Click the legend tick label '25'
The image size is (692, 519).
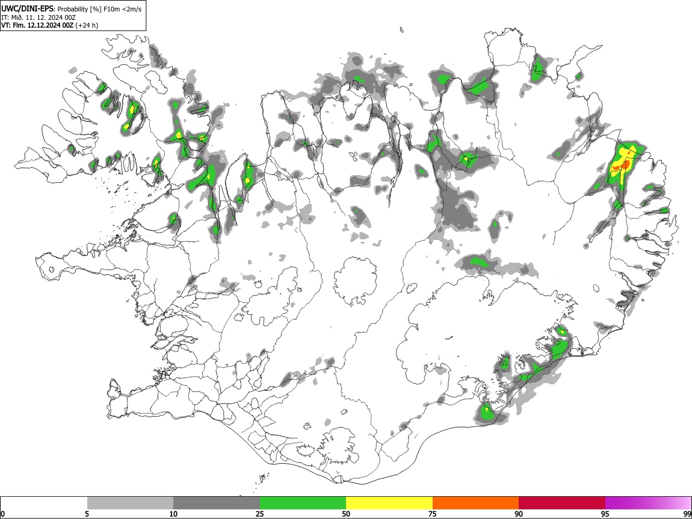[x=260, y=514]
